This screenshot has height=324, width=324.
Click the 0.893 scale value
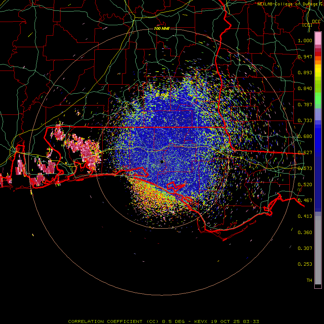pos(305,72)
